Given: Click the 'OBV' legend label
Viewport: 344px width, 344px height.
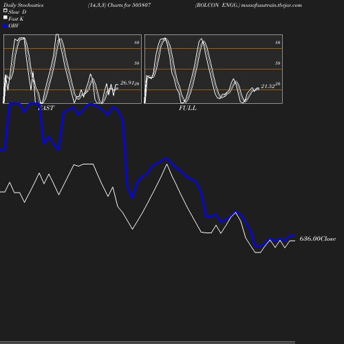Looking at the screenshot, I should tap(14, 26).
